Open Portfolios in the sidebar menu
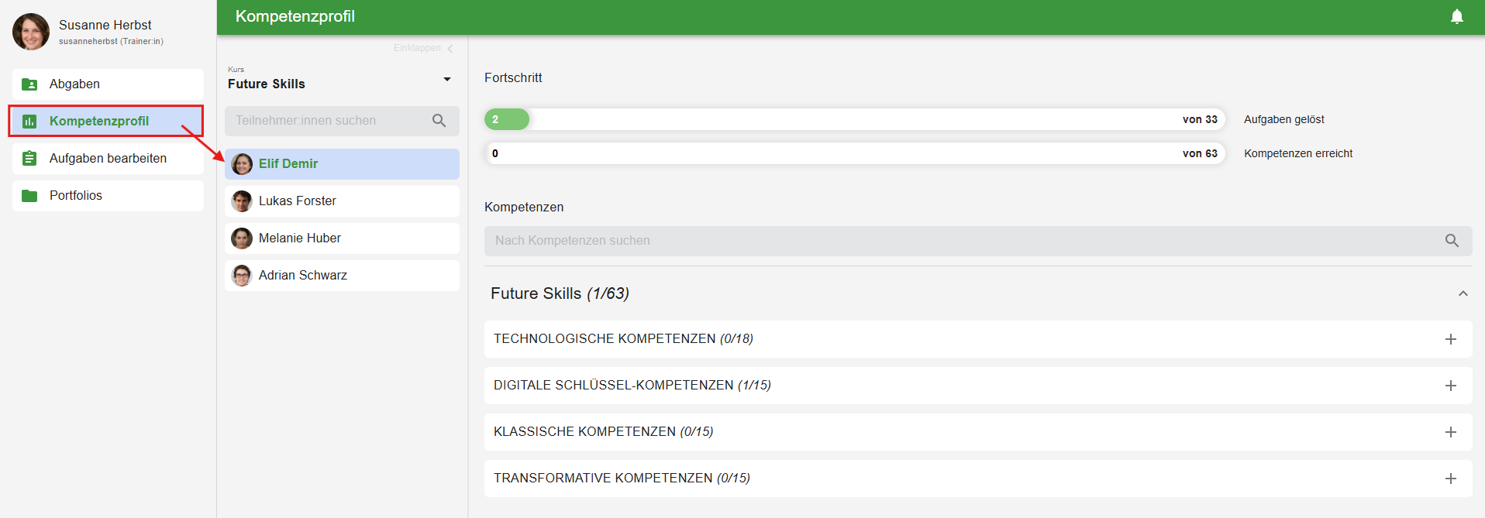Image resolution: width=1485 pixels, height=518 pixels. [76, 196]
